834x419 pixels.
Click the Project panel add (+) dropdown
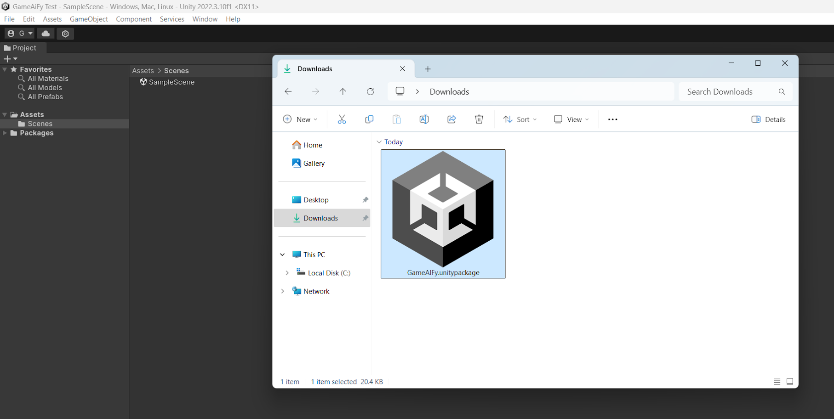(11, 59)
